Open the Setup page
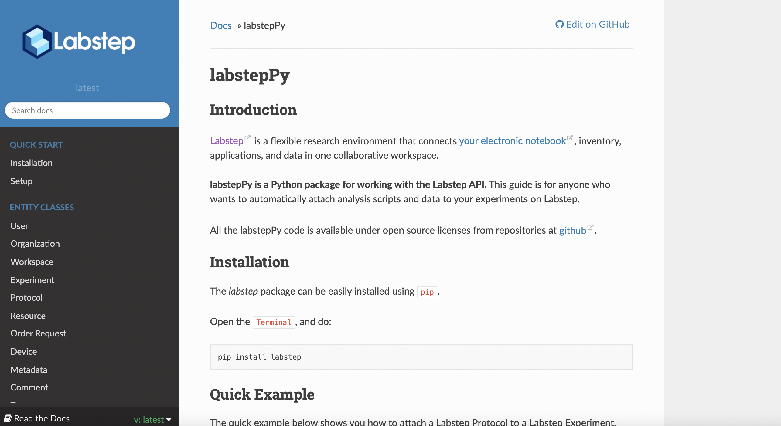The image size is (781, 426). click(x=21, y=181)
